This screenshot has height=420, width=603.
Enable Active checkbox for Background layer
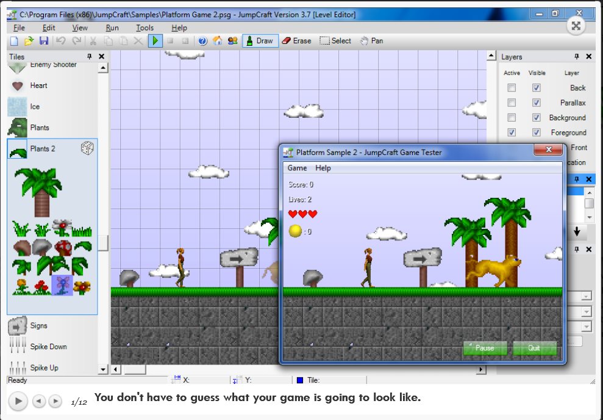click(512, 117)
